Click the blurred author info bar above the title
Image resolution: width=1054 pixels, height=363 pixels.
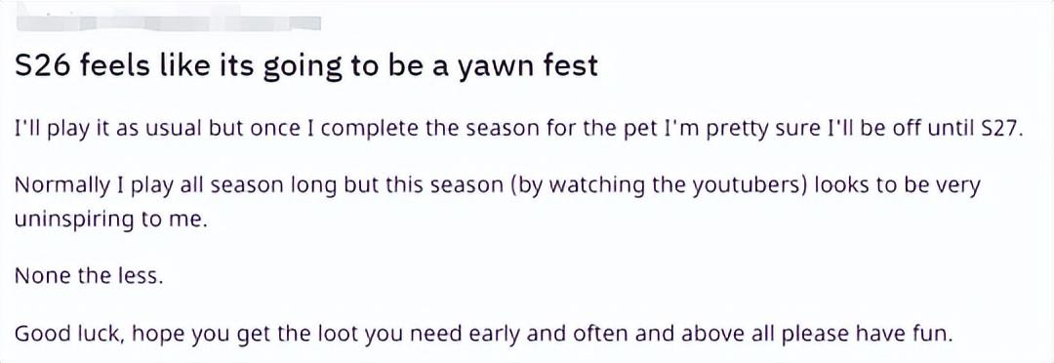pos(167,24)
